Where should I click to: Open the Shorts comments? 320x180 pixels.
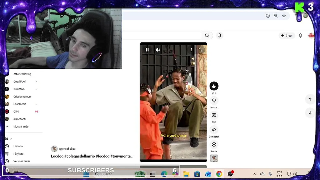(x=214, y=115)
